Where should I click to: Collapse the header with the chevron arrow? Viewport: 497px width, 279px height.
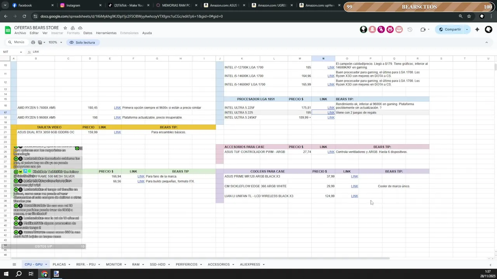[487, 42]
